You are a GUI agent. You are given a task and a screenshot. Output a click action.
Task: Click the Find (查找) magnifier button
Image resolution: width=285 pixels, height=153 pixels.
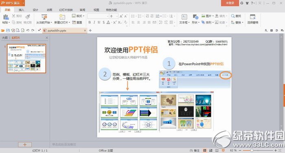(236, 16)
